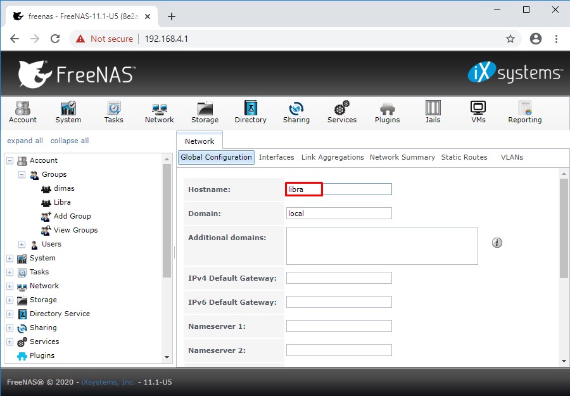
Task: Show help for Additional domains
Action: [497, 243]
